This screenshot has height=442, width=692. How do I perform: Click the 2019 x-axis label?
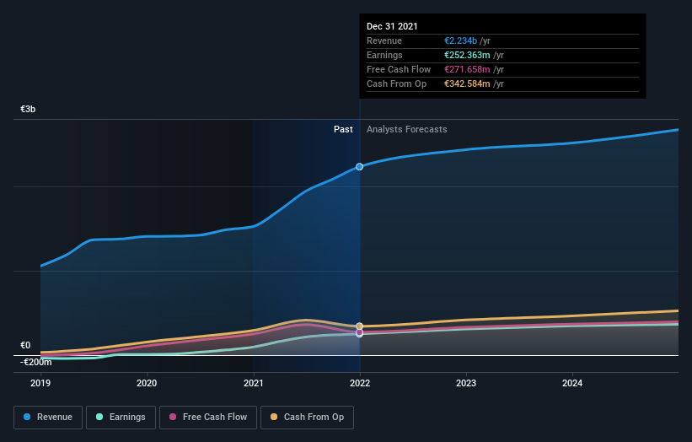coord(40,383)
